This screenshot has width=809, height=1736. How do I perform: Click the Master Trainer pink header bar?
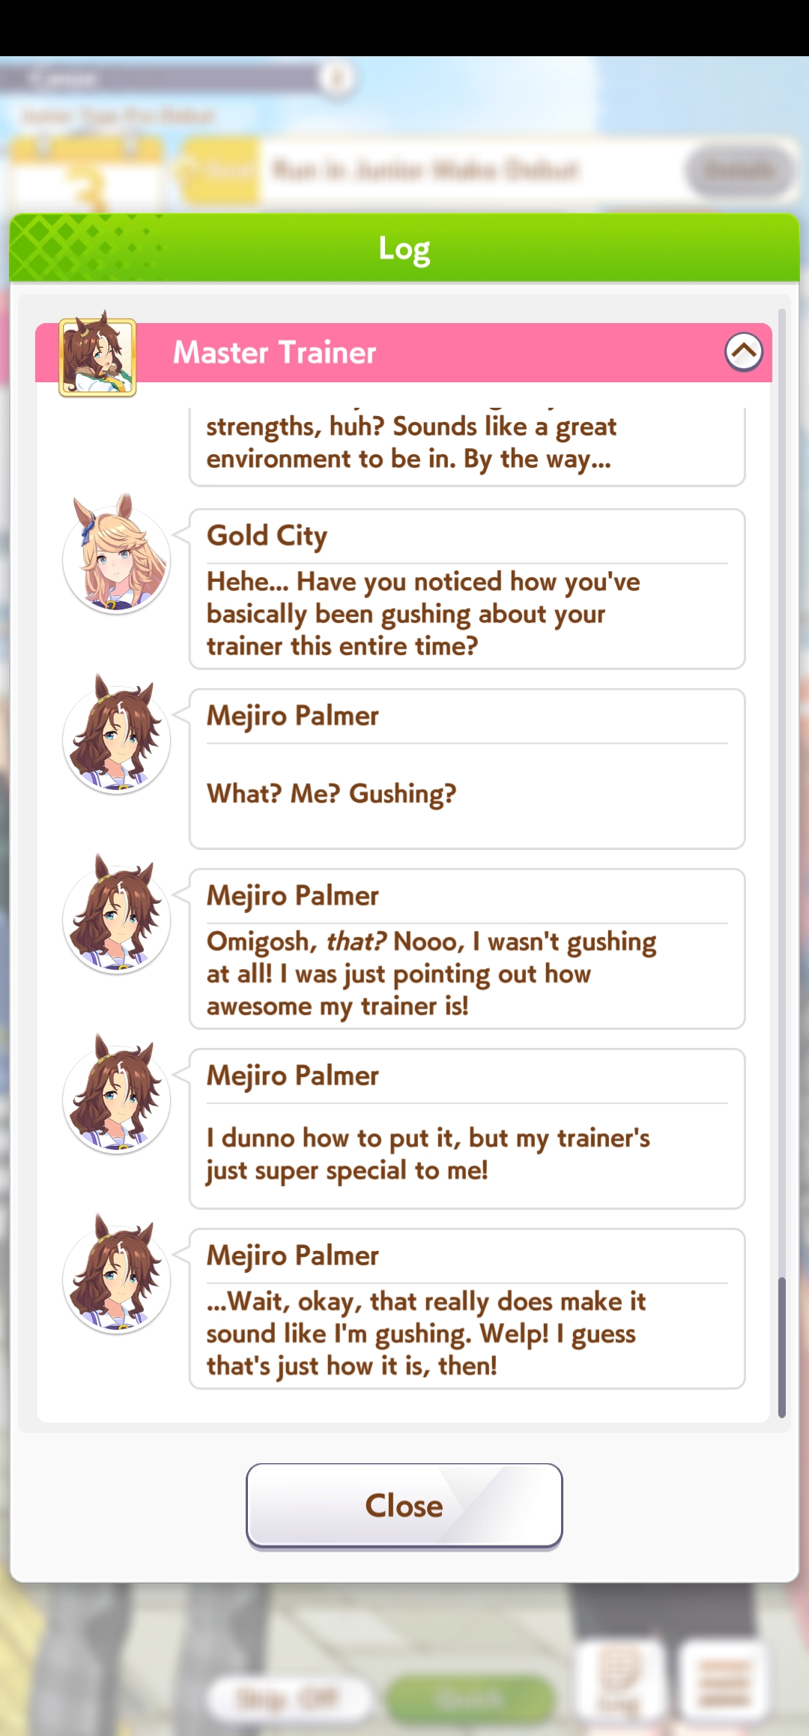click(x=404, y=352)
